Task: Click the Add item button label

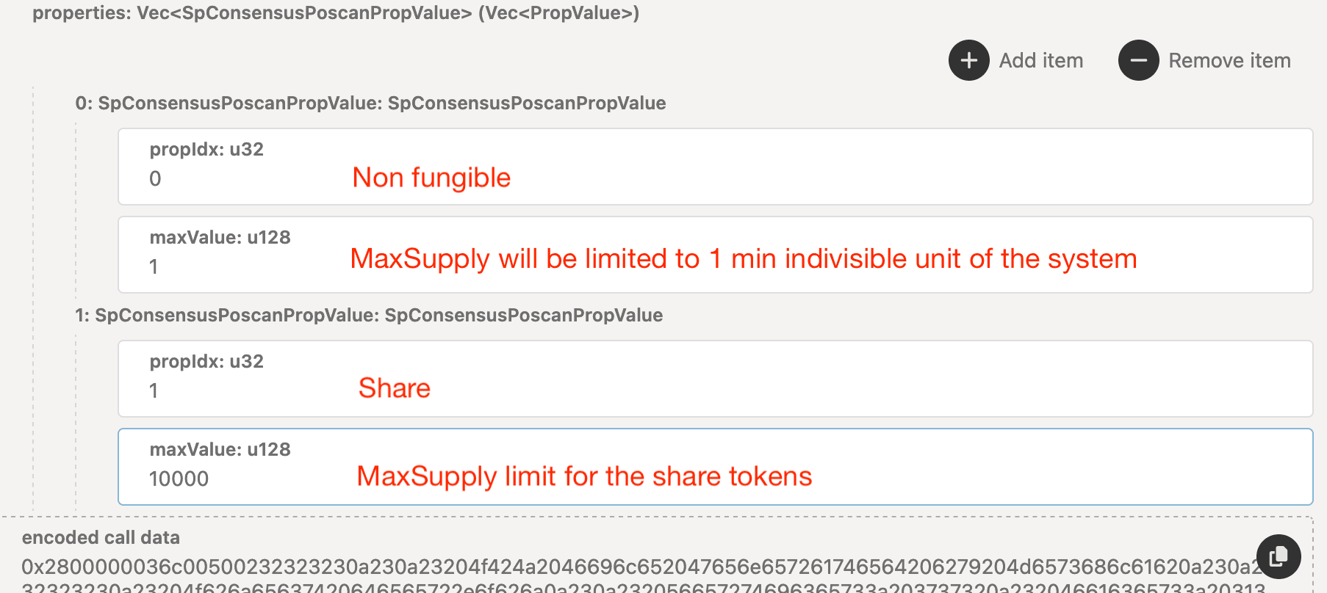Action: coord(1040,60)
